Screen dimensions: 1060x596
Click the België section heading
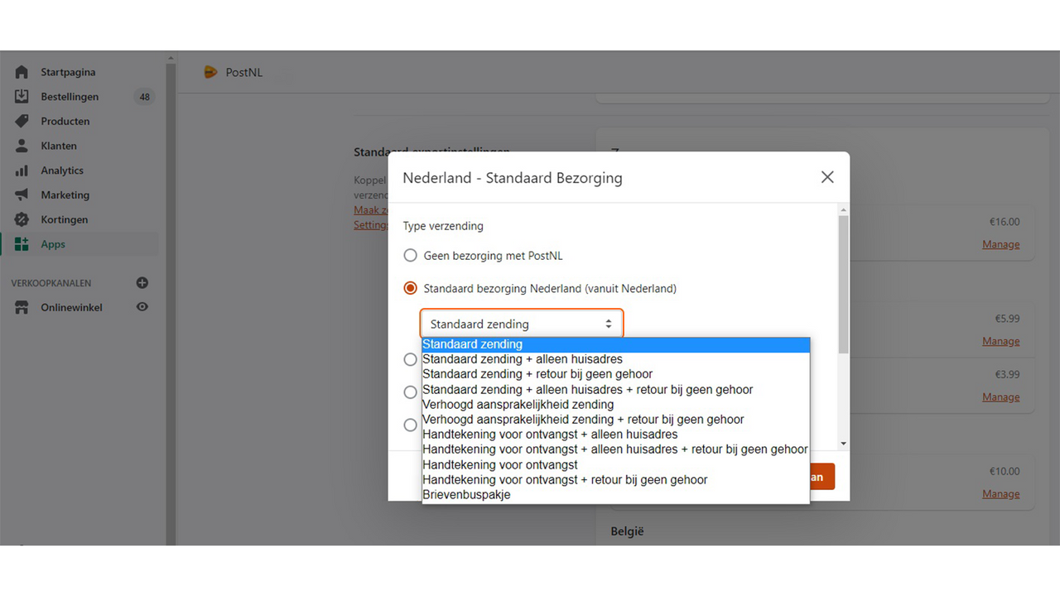[x=627, y=531]
